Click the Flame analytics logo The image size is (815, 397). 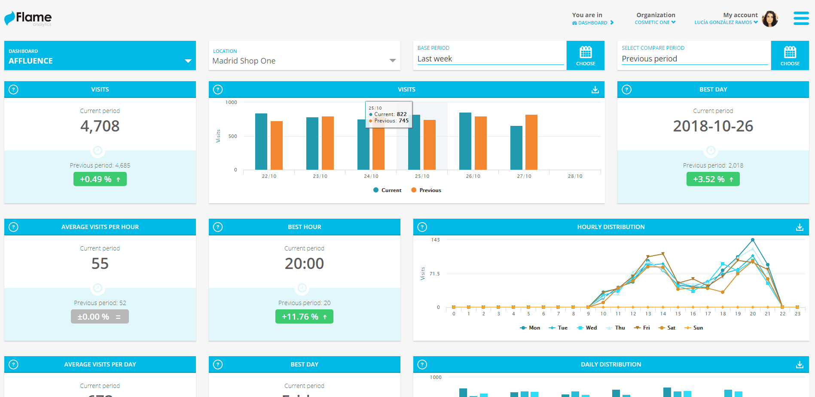(x=27, y=18)
